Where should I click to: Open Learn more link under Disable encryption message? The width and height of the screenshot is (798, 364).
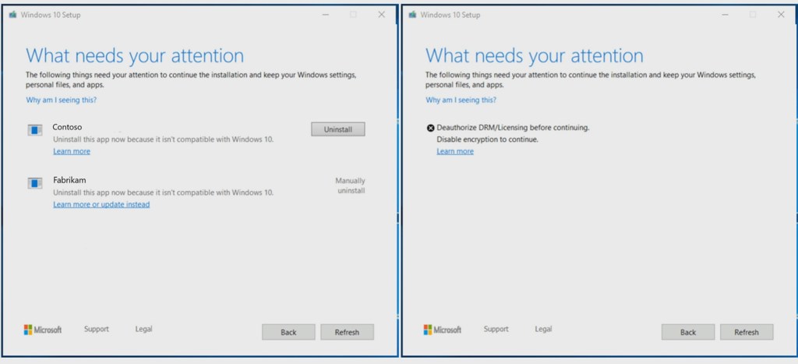[455, 151]
